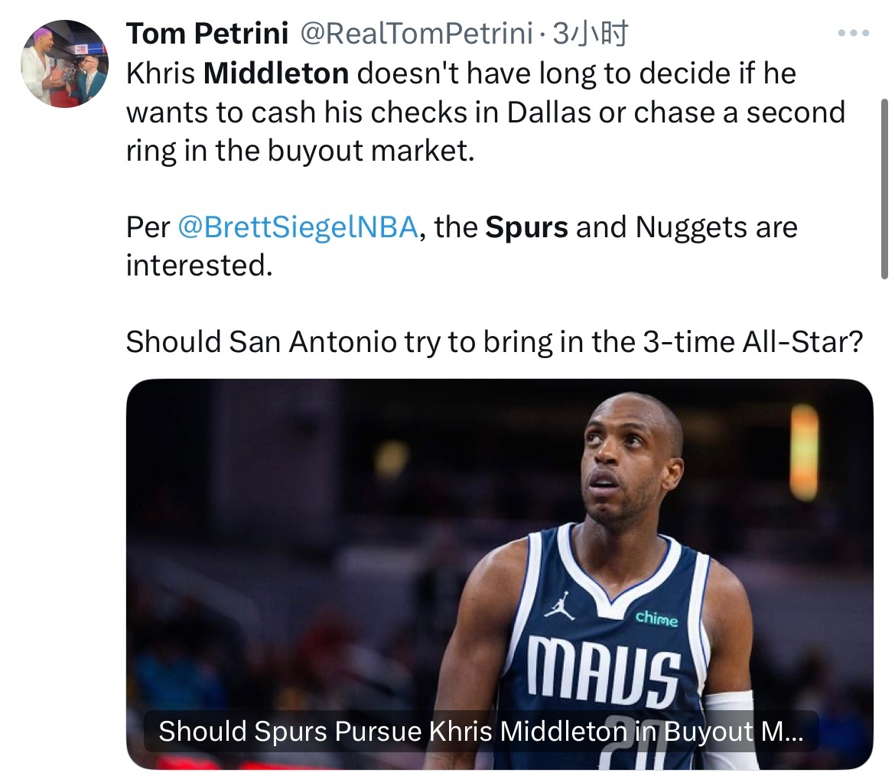Click the bold Spurs keyword

click(526, 227)
